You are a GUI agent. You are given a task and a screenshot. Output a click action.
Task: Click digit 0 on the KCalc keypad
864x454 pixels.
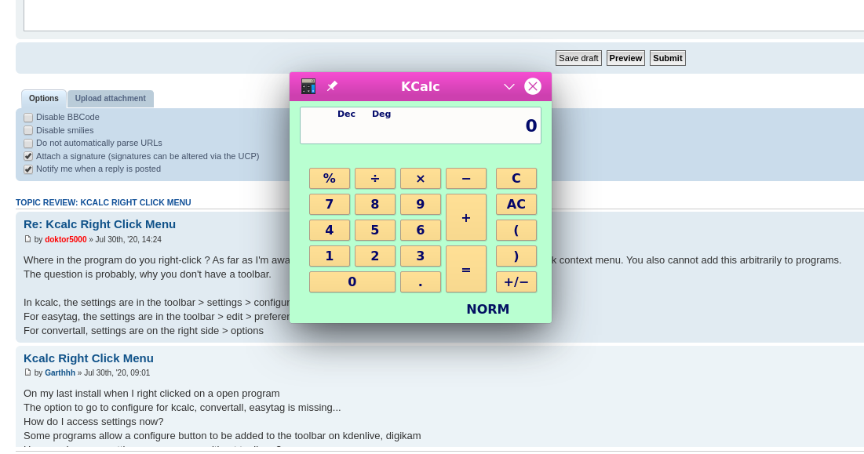click(352, 281)
